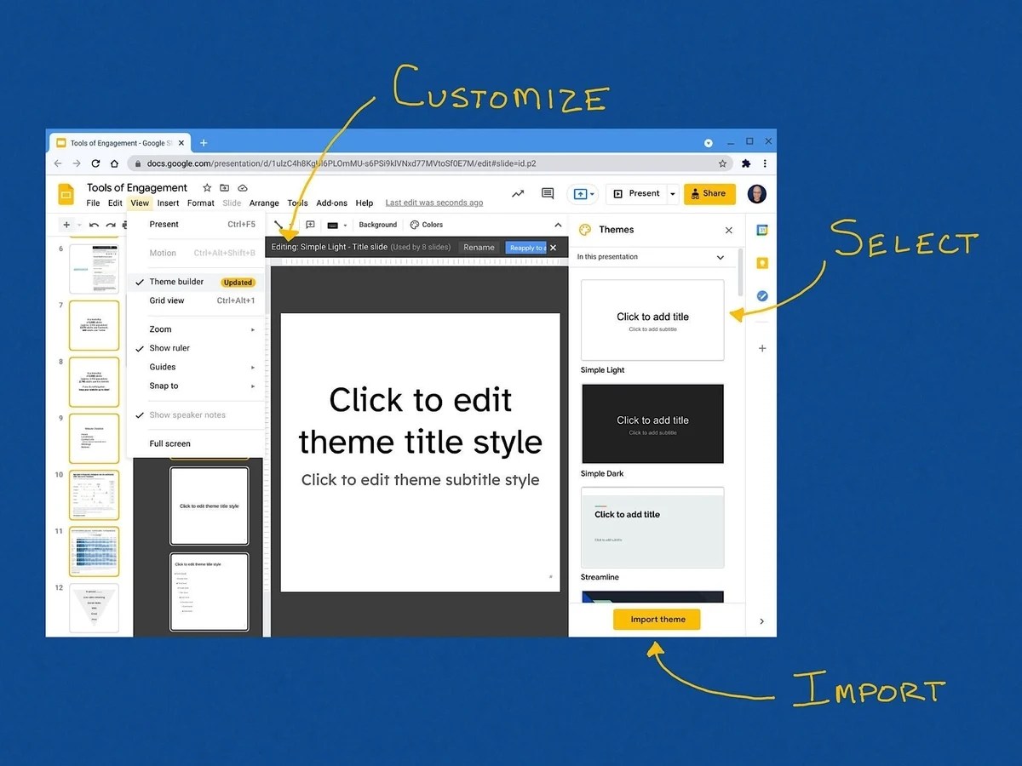The width and height of the screenshot is (1022, 766).
Task: Click the 'Last edit was seconds ago' link
Action: click(x=434, y=202)
